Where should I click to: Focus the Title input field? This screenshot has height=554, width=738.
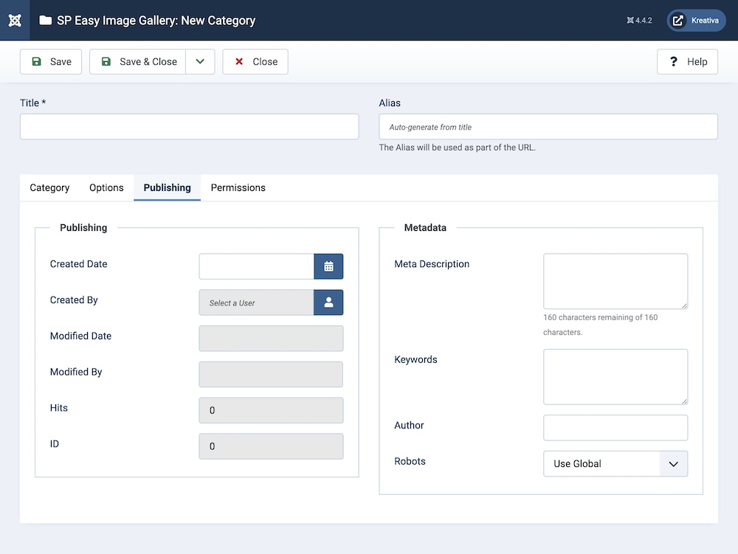pyautogui.click(x=189, y=127)
